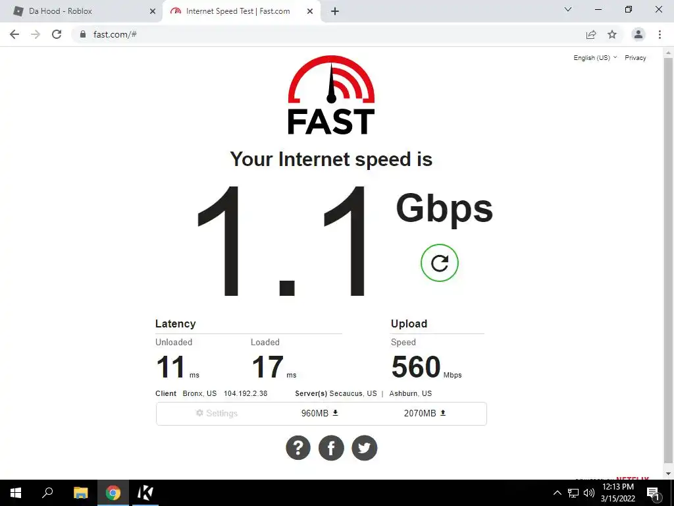Close the Fast.com speed test tab

310,11
